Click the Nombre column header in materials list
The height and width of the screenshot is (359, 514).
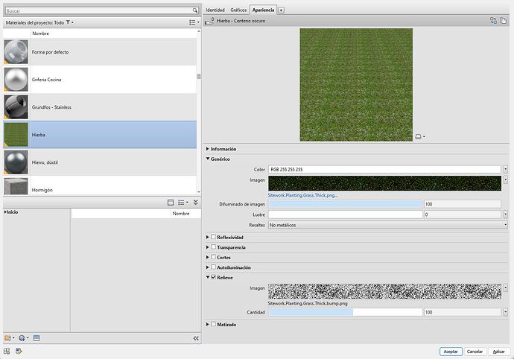click(40, 34)
